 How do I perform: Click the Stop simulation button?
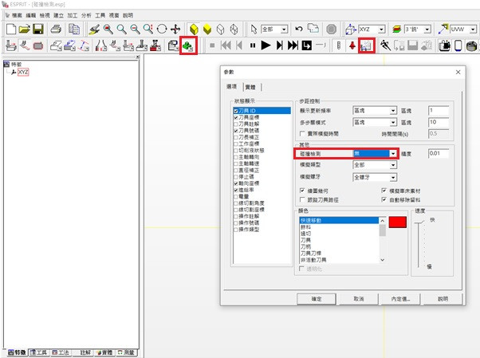pos(213,46)
